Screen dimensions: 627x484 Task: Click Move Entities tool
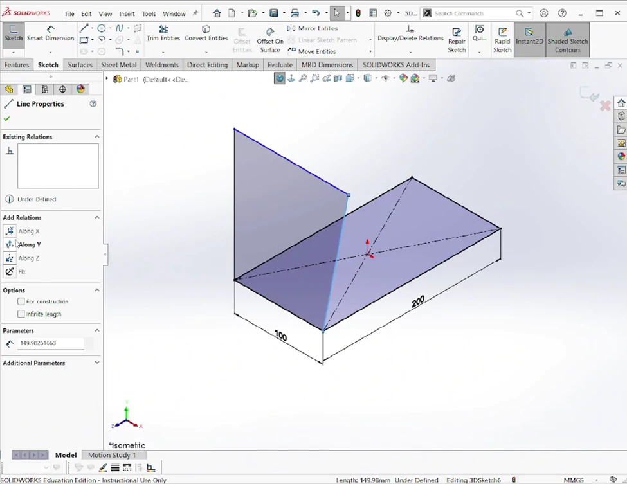[x=312, y=51]
